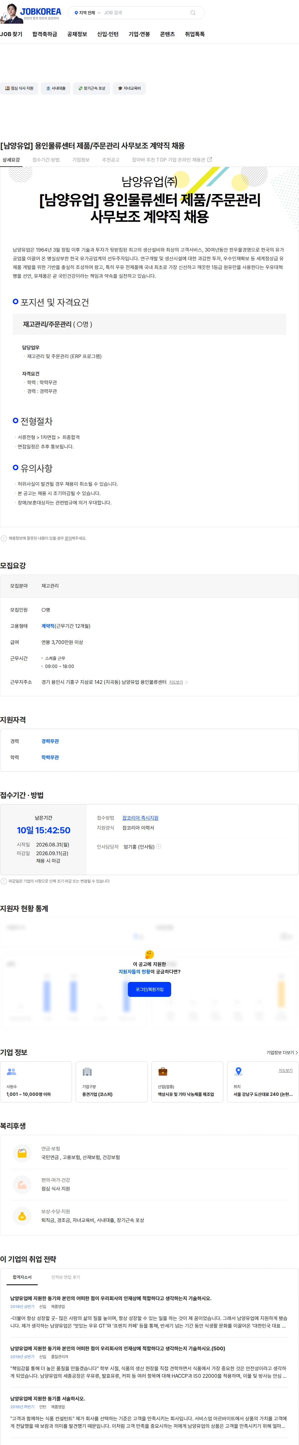Click the 장기근속 포상 benefit tag
The height and width of the screenshot is (1445, 299).
click(x=92, y=88)
